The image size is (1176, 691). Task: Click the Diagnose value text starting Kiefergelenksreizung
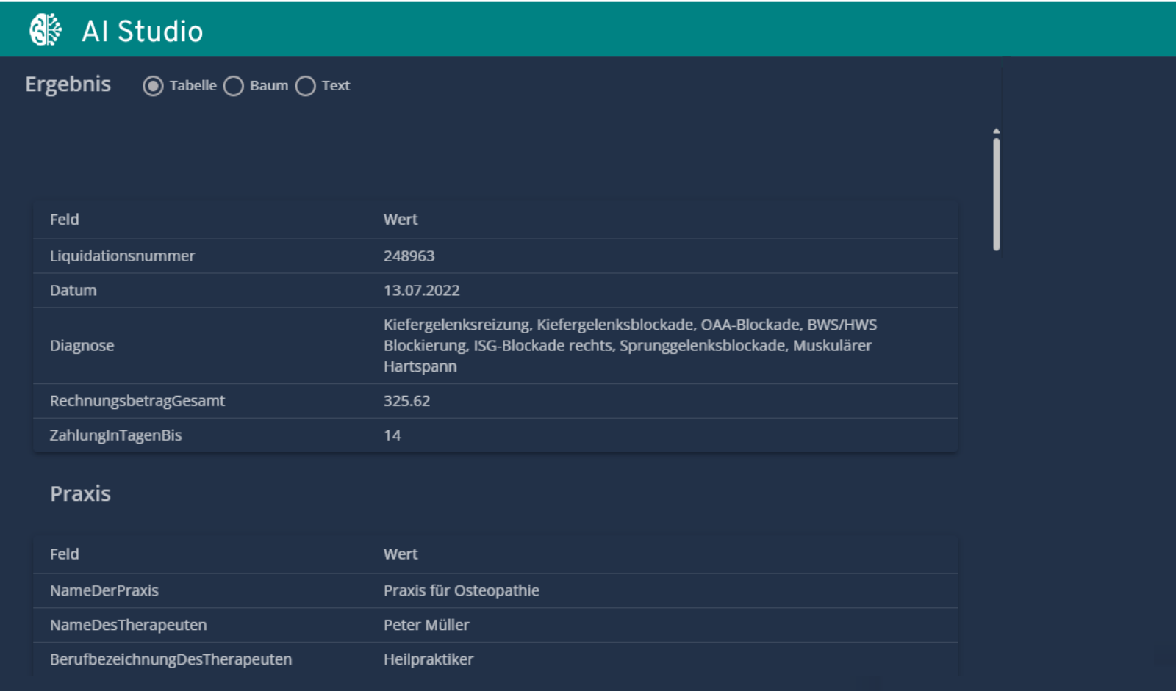click(x=629, y=345)
